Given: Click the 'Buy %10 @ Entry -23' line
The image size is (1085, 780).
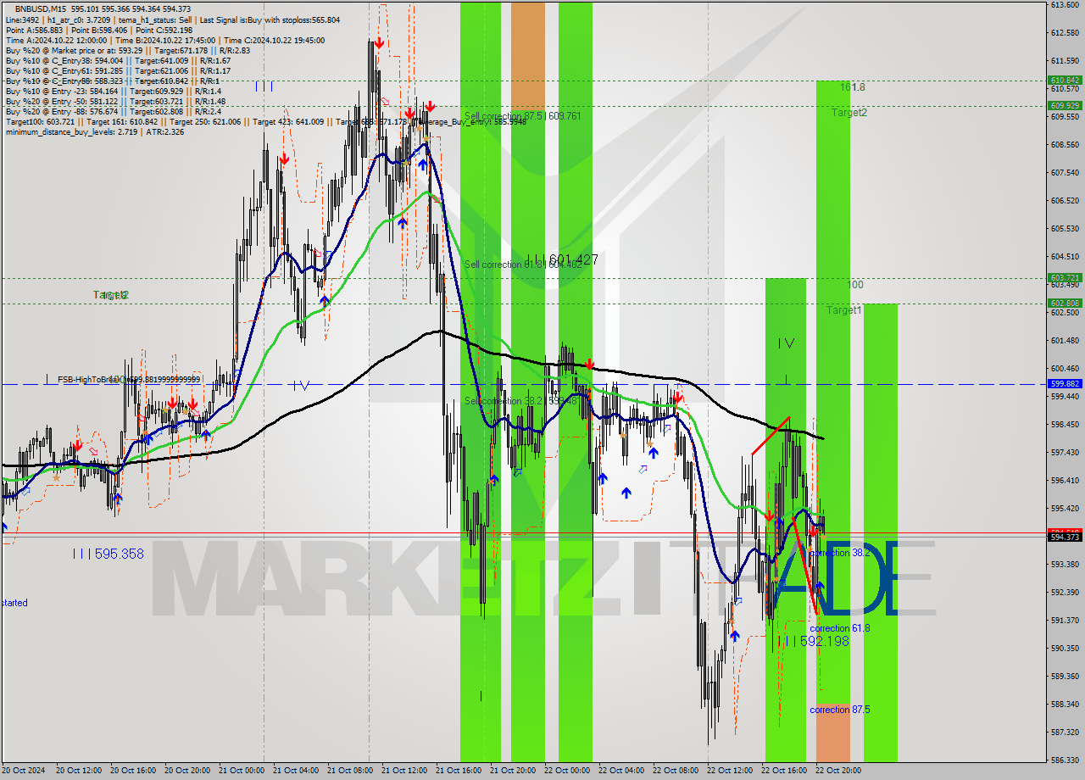Looking at the screenshot, I should point(114,91).
